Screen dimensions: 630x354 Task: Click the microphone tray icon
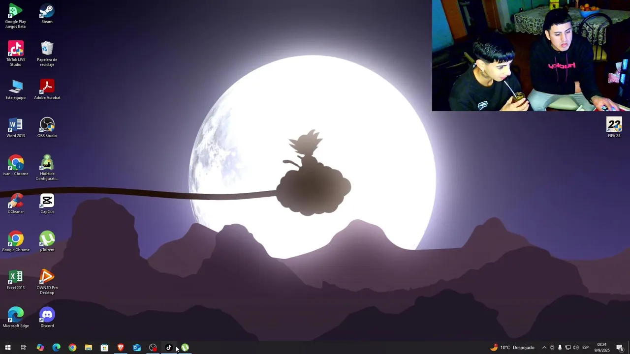[x=560, y=348]
